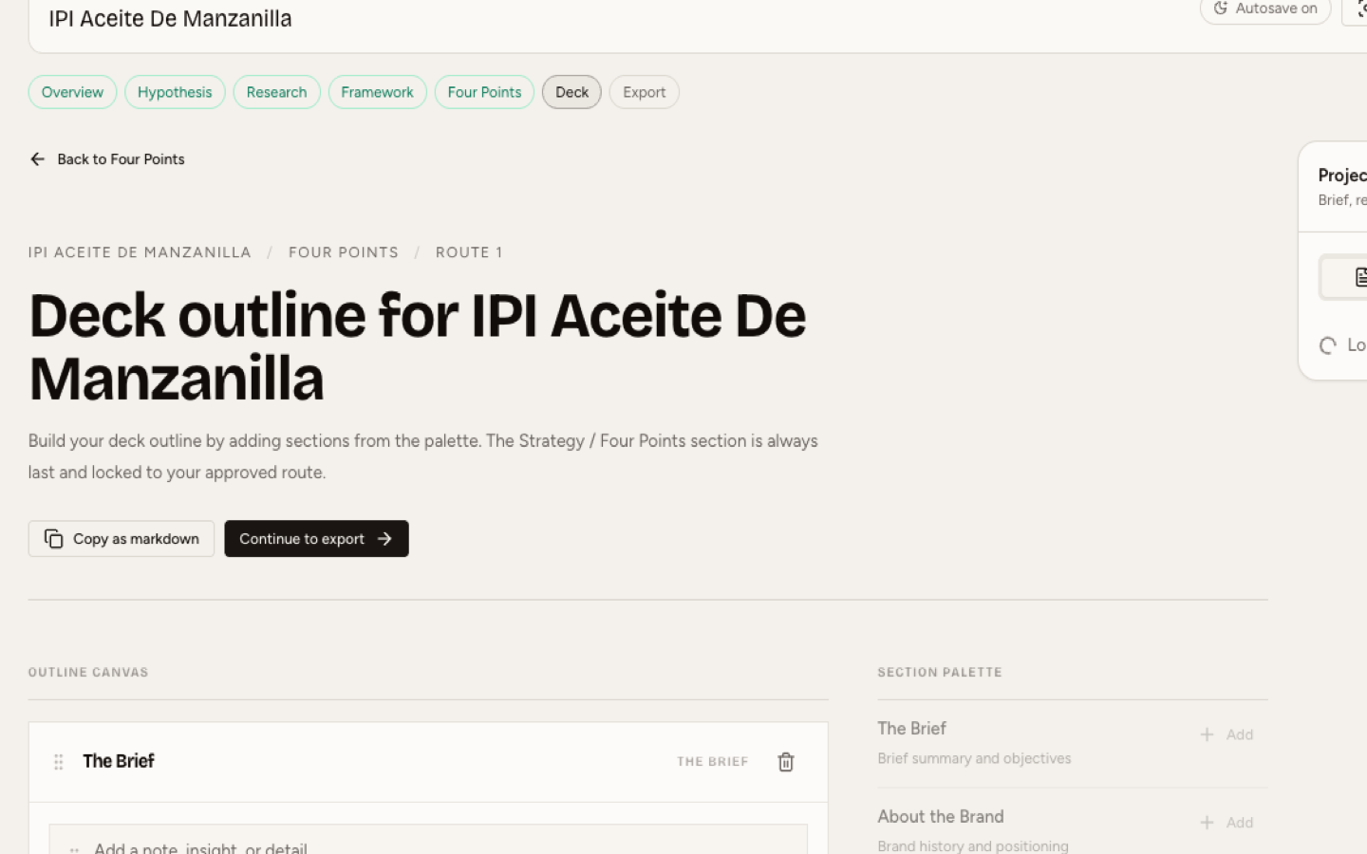Click About the Brand palette title
The image size is (1367, 854).
pyautogui.click(x=941, y=817)
